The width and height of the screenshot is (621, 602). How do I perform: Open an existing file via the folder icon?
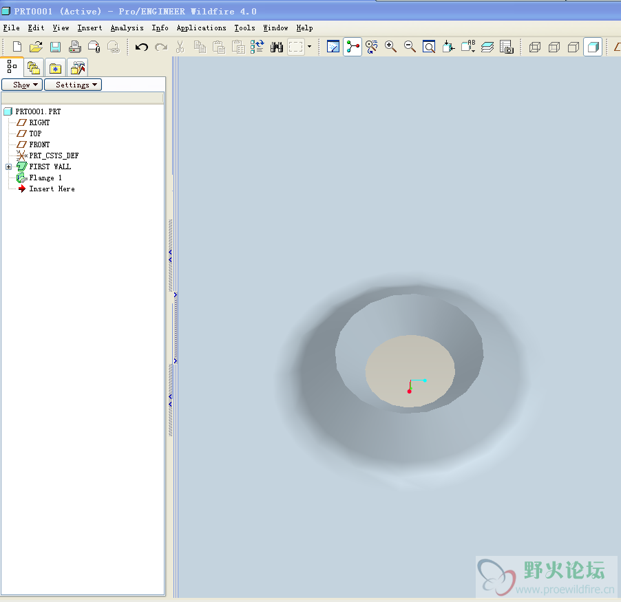click(36, 47)
